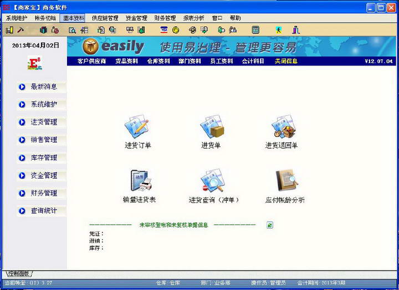Click the yellow 关闭信息 link
399x290 pixels.
286,61
